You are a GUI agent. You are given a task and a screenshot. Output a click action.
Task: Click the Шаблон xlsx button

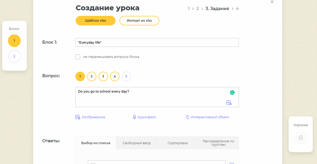pos(95,20)
